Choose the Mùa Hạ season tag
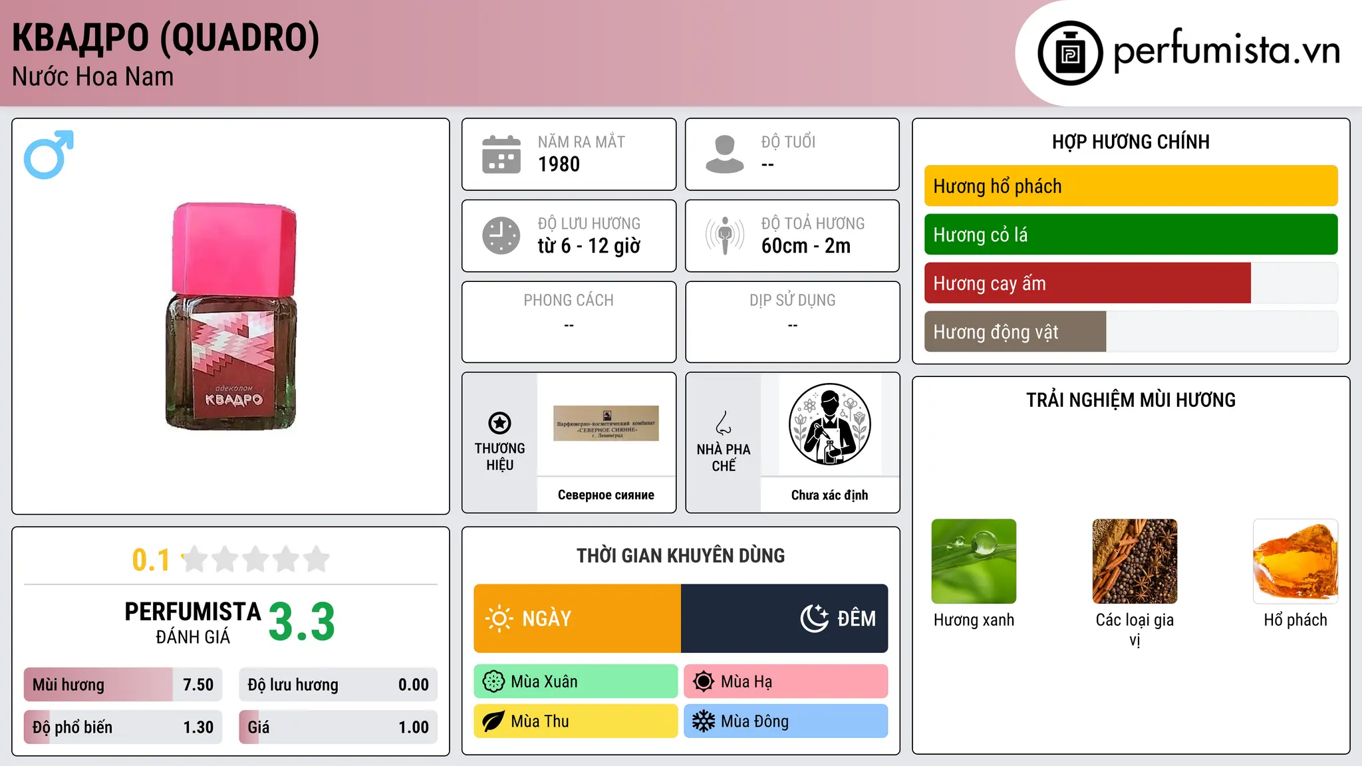This screenshot has width=1362, height=766. 786,682
